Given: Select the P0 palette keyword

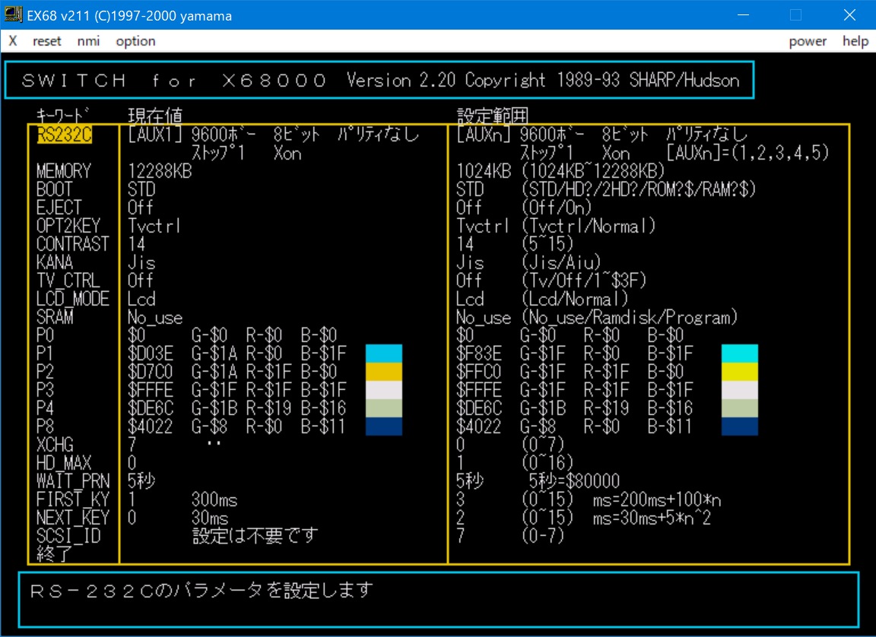Looking at the screenshot, I should coord(46,335).
